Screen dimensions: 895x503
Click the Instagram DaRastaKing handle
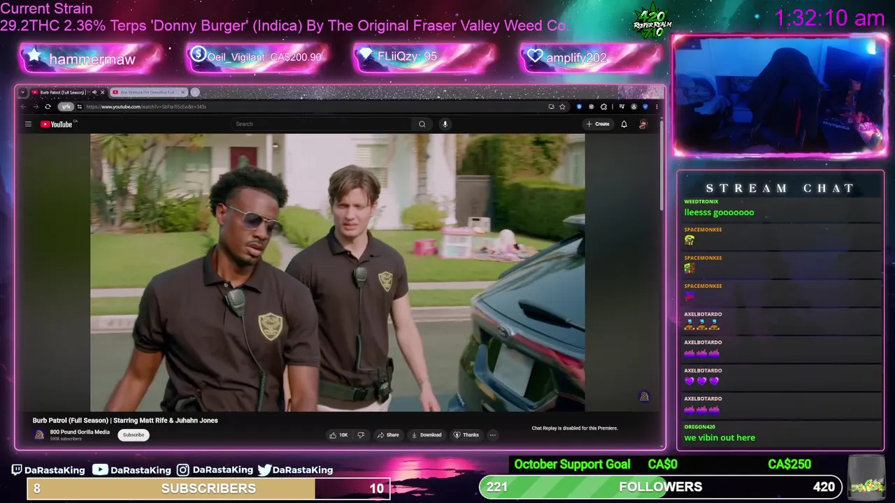215,469
